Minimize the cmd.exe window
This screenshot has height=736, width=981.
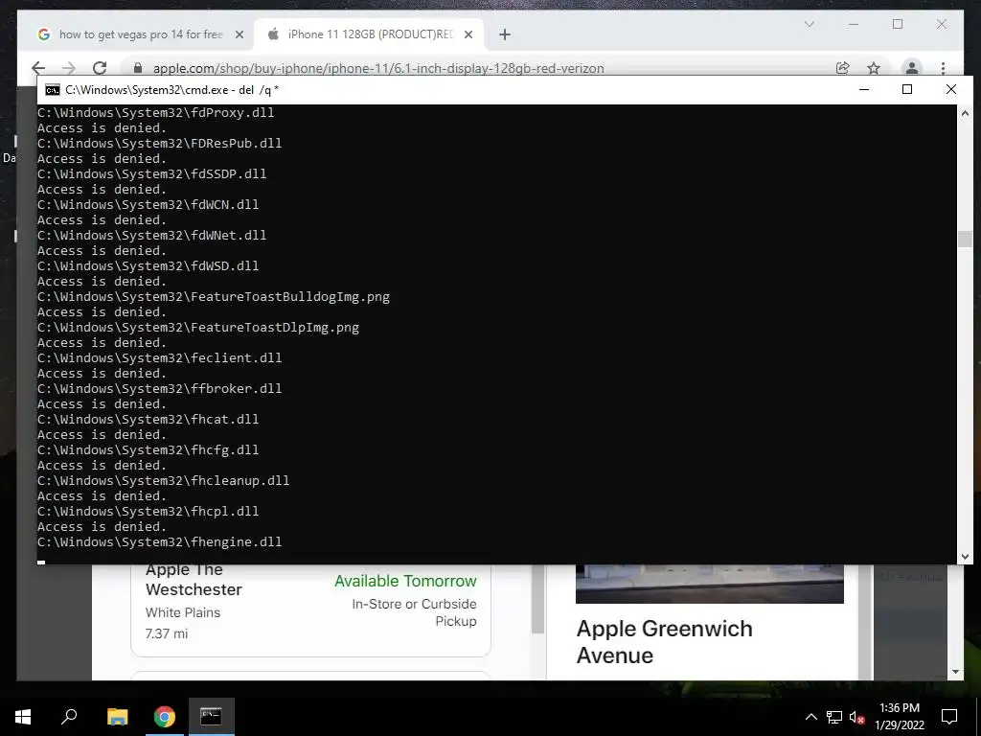864,89
